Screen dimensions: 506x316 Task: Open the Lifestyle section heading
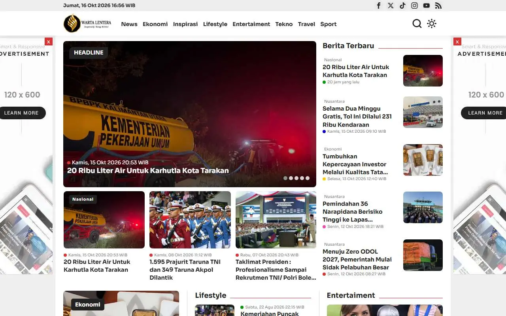point(211,295)
